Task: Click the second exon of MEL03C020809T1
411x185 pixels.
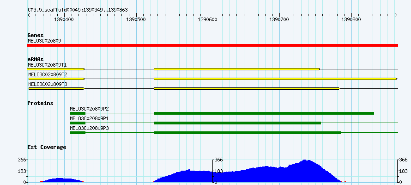Action: 237,69
